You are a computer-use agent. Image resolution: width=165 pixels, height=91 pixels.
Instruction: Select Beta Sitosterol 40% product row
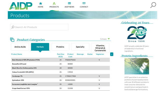(x=60, y=60)
